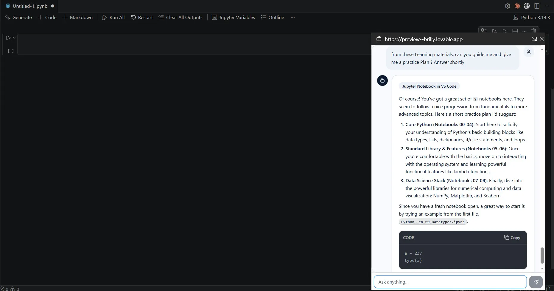Click the Execute Above Cells icon
This screenshot has height=291, width=554.
pos(494,31)
